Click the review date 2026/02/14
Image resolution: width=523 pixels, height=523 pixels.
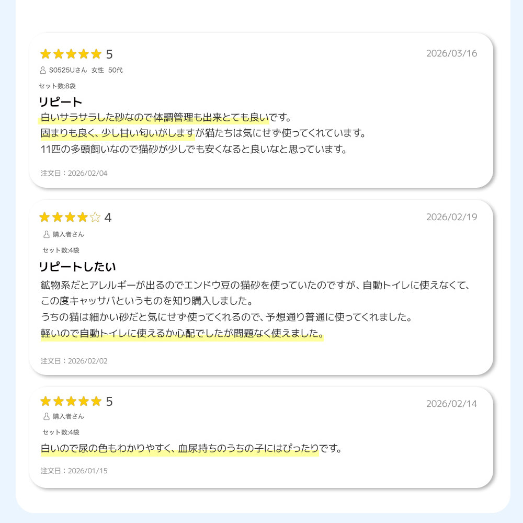pyautogui.click(x=451, y=404)
